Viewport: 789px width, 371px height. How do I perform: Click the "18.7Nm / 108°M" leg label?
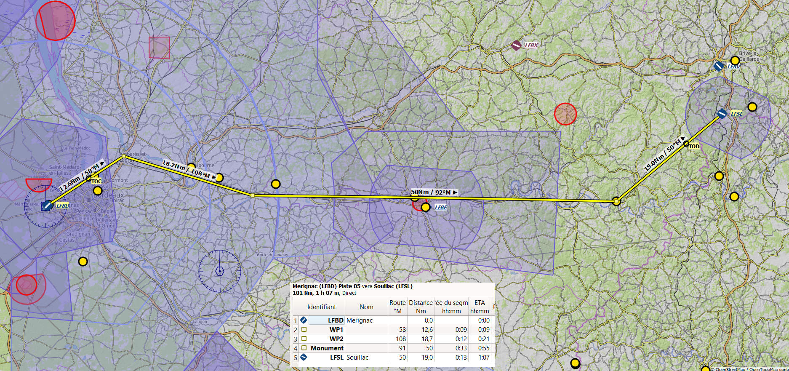[189, 169]
